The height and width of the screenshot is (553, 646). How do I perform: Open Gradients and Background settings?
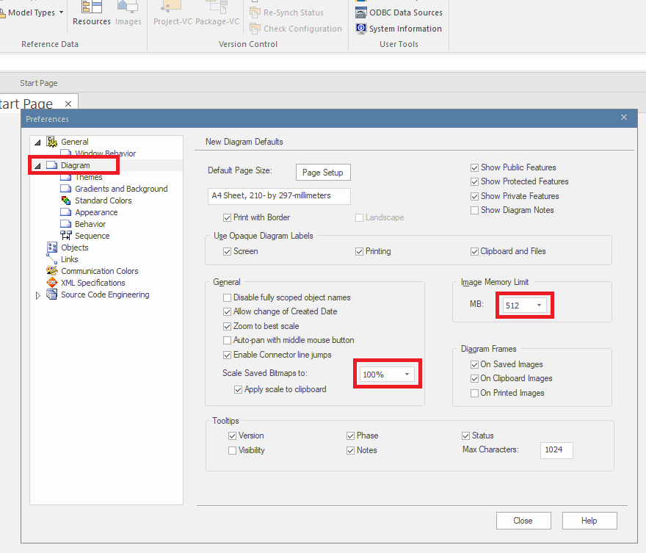click(x=121, y=189)
